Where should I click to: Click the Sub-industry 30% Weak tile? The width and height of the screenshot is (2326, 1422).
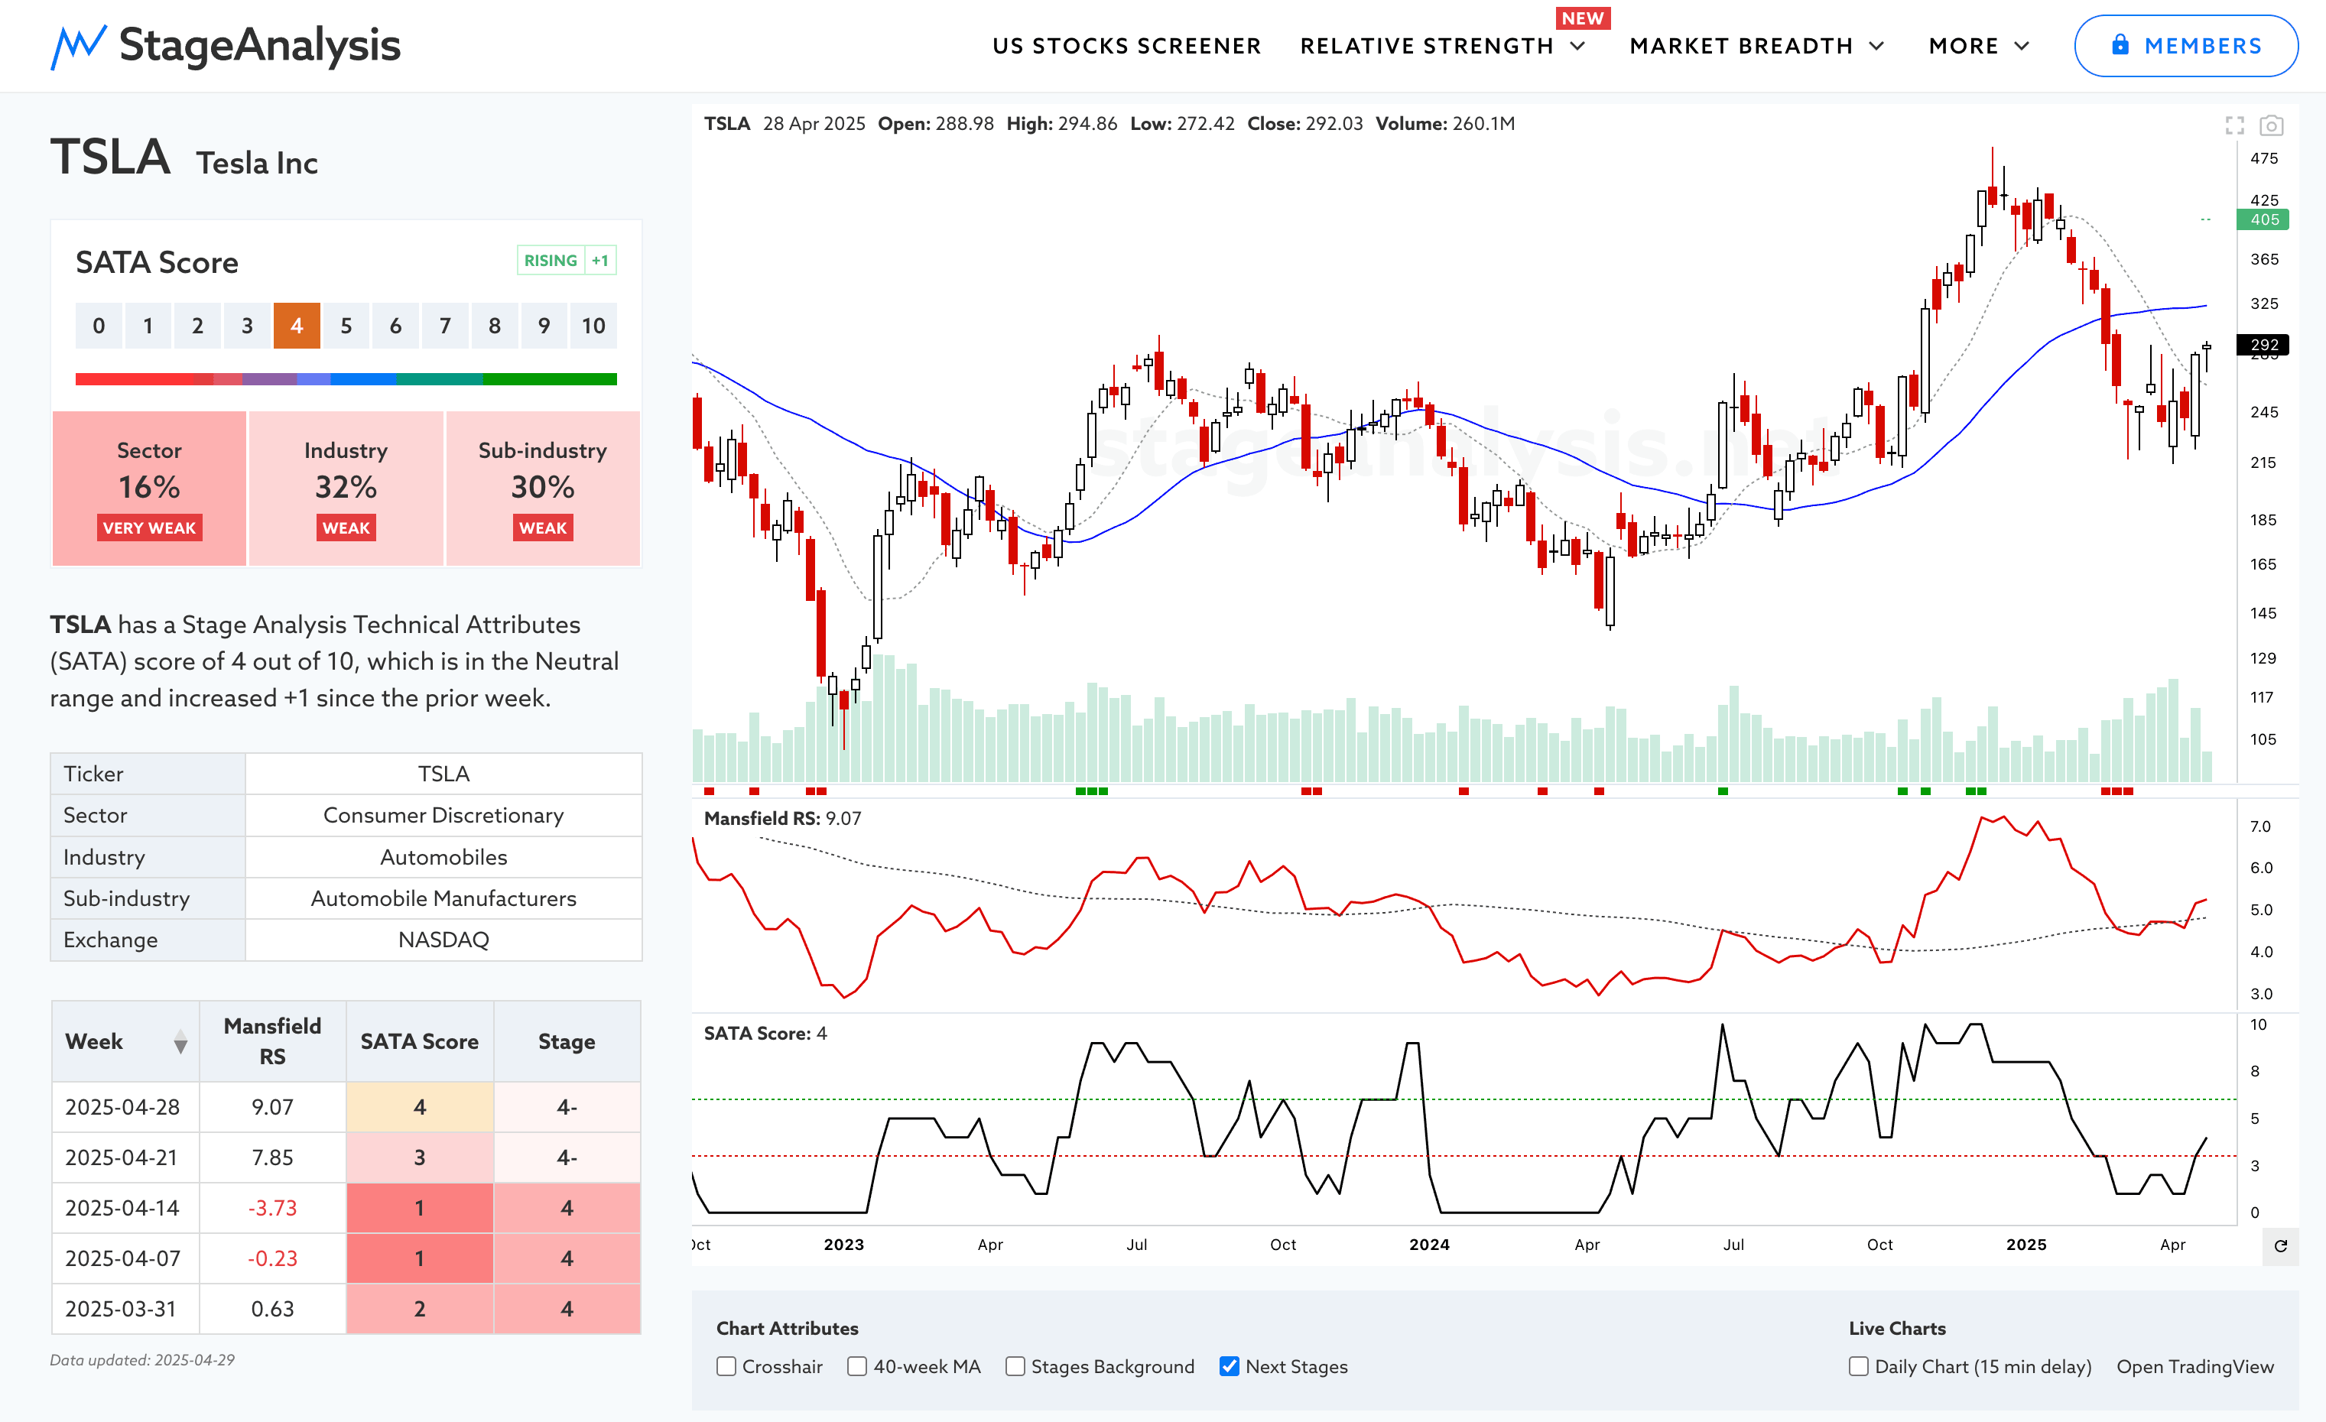(x=543, y=488)
